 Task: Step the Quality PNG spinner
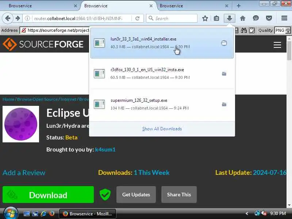pos(288,30)
